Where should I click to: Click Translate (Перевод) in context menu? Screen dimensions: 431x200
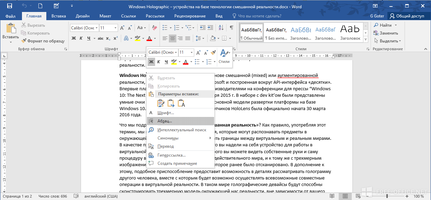click(x=180, y=146)
